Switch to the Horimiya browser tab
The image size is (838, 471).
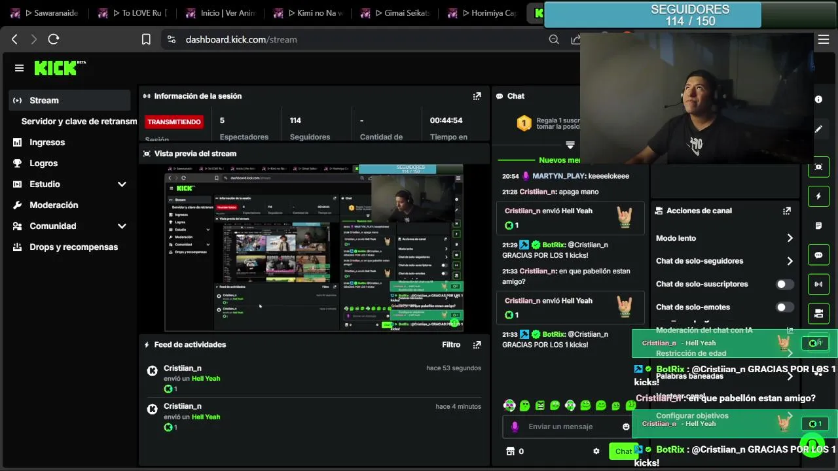(484, 13)
